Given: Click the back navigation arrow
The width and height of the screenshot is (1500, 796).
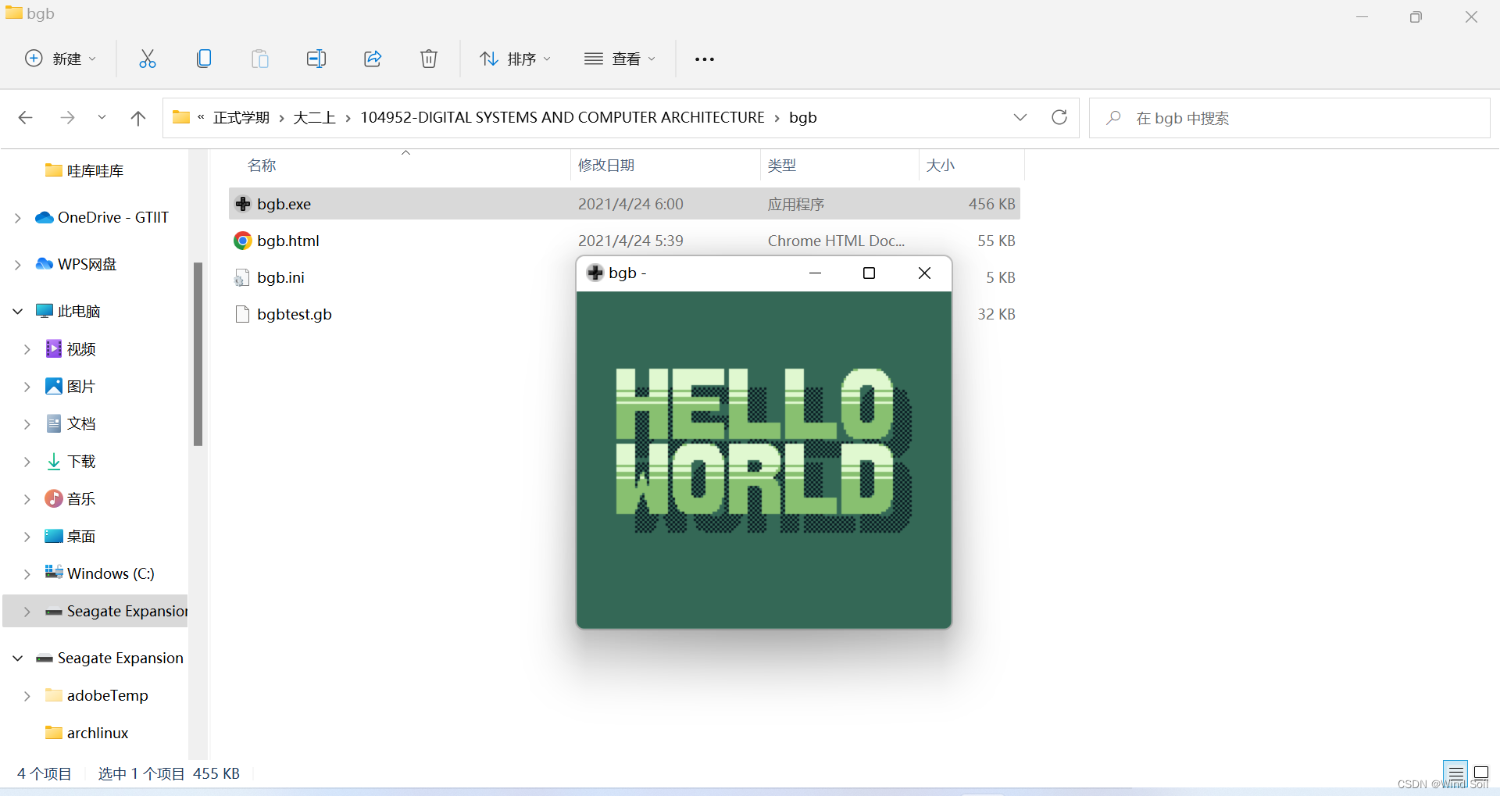Looking at the screenshot, I should tap(25, 117).
